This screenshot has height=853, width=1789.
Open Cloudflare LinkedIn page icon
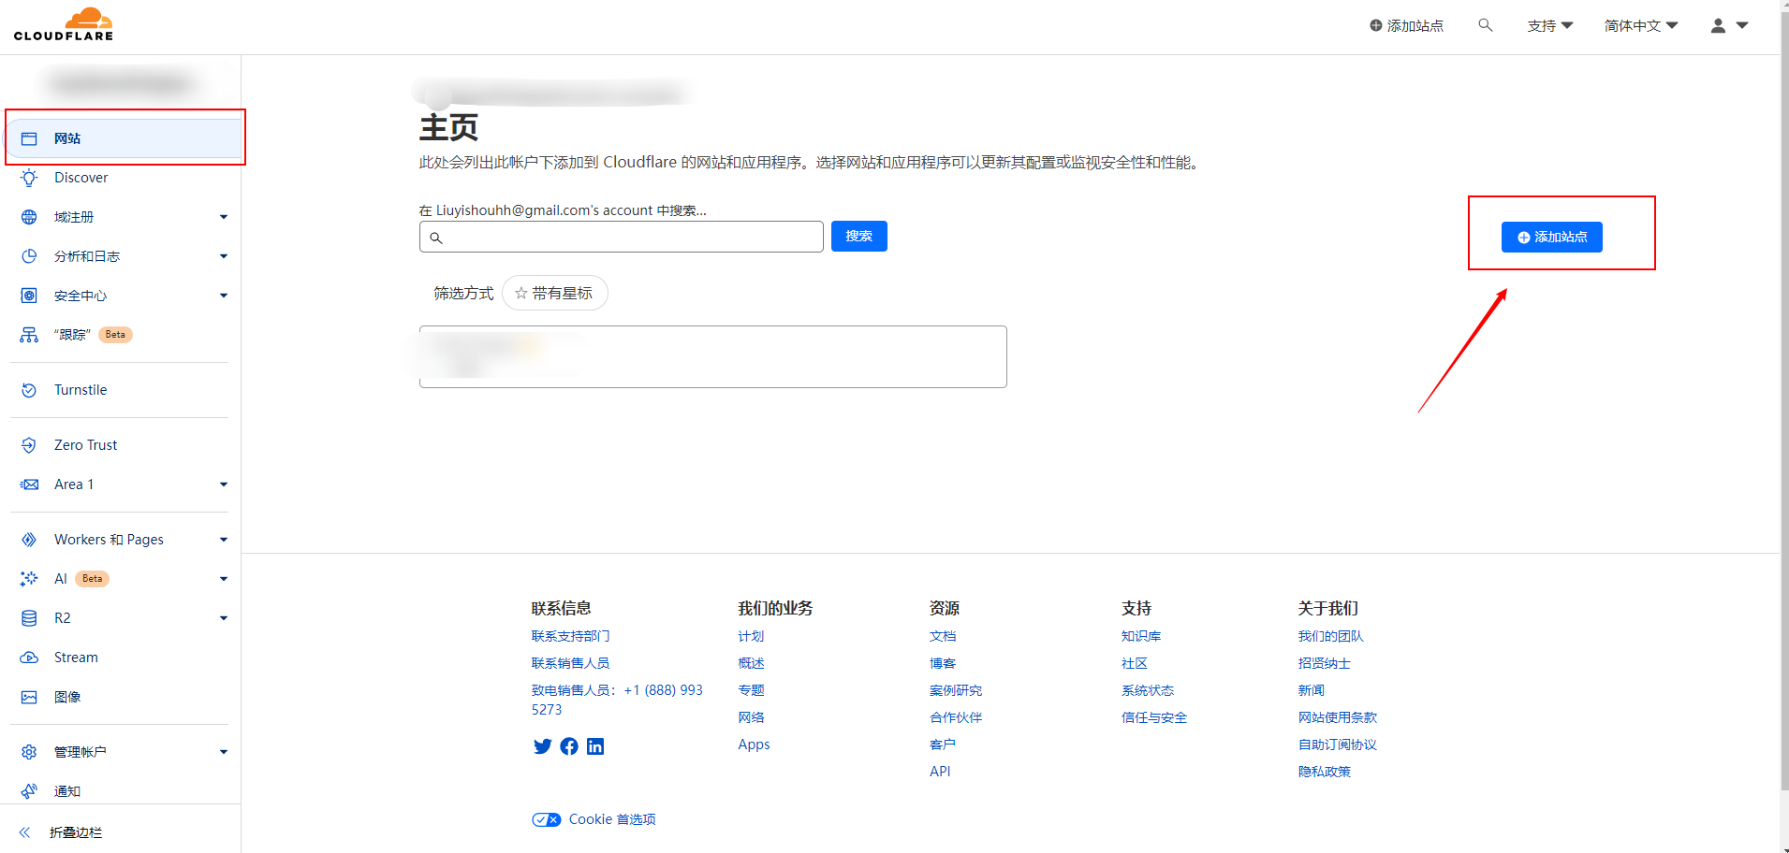595,746
